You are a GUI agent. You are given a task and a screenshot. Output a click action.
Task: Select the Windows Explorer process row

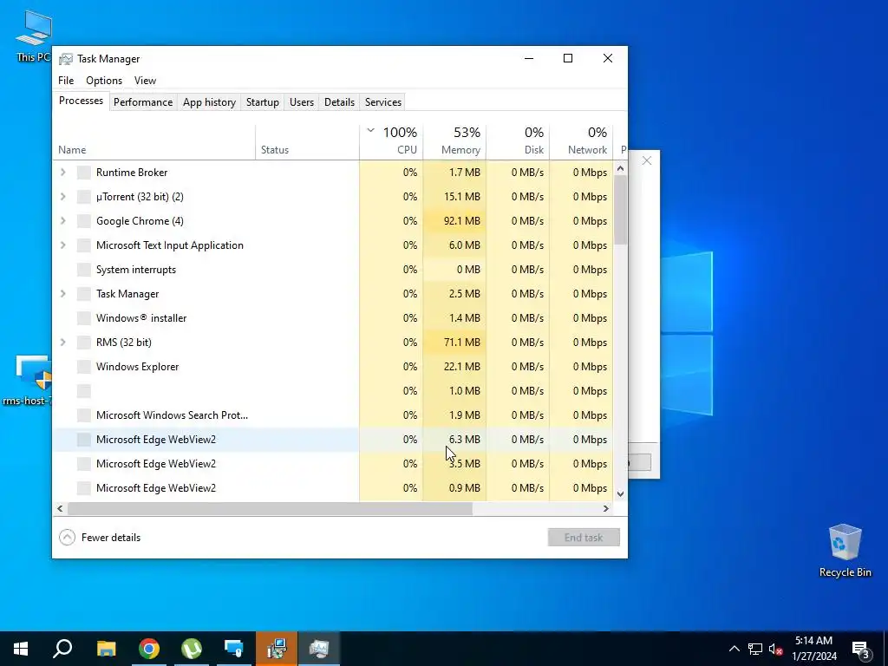pyautogui.click(x=333, y=367)
